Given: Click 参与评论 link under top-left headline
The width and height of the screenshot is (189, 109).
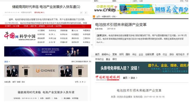Looking at the screenshot, I should (x=39, y=12).
